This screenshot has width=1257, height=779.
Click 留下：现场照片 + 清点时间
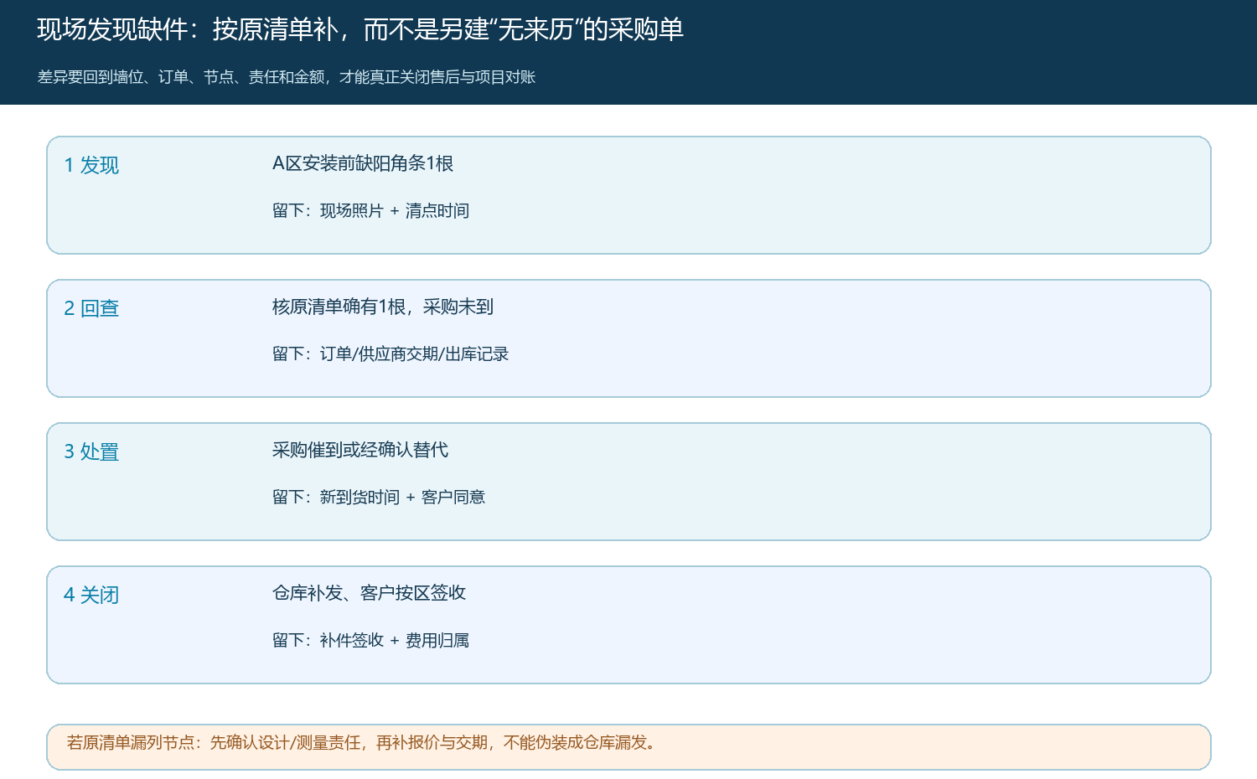coord(370,210)
